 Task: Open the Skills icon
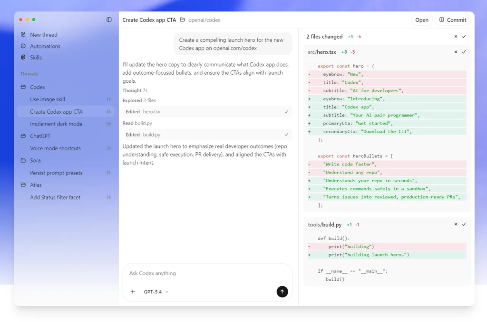[23, 57]
